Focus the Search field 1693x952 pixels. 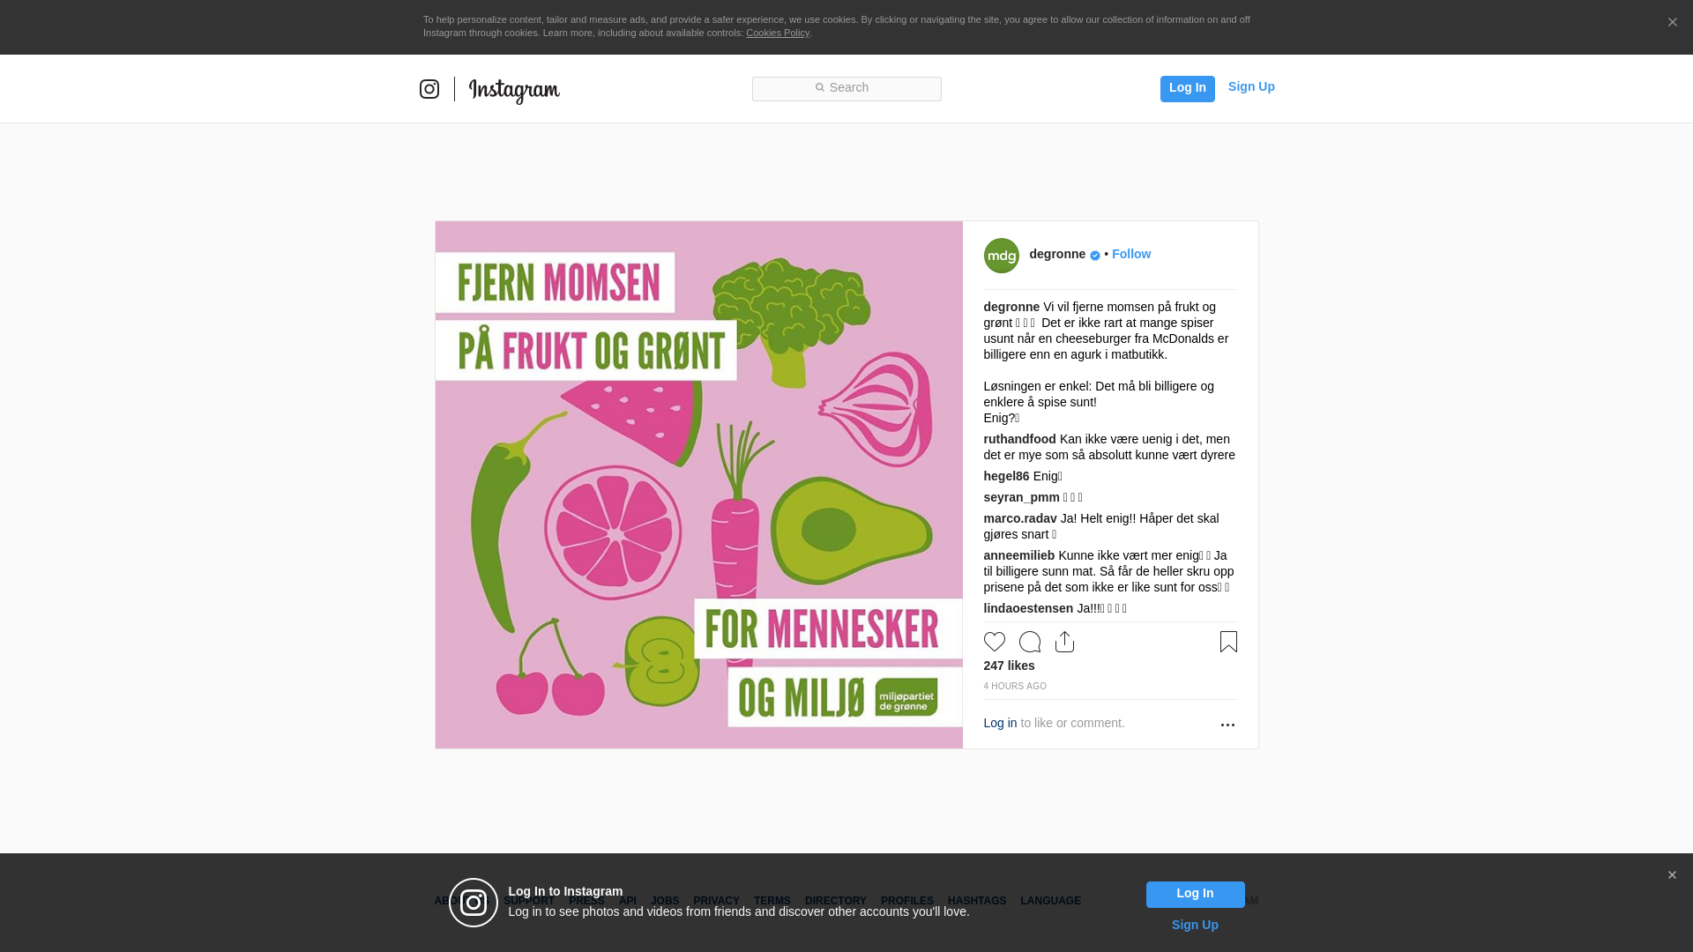click(x=846, y=89)
